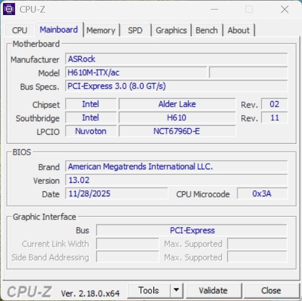Click BIOS Version value 13.02
This screenshot has height=301, width=302.
click(176, 180)
